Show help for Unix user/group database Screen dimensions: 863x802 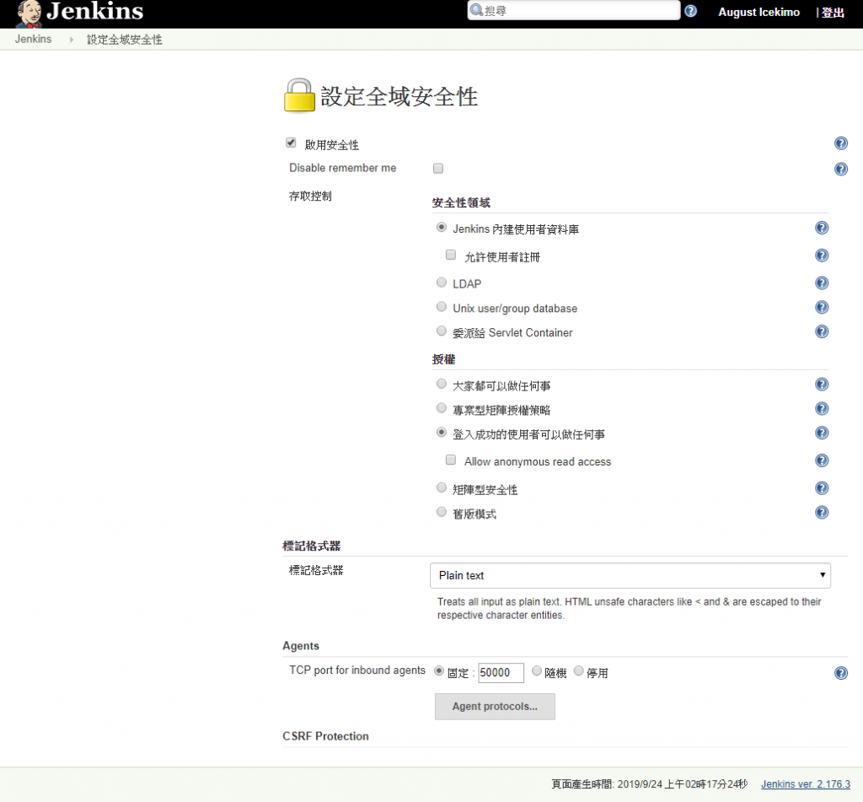tap(821, 307)
